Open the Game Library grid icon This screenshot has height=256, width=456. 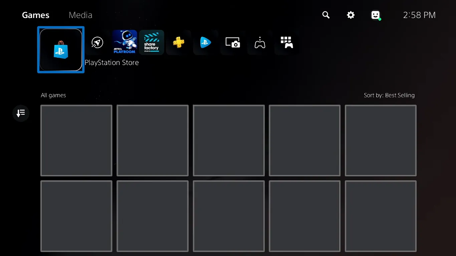287,42
